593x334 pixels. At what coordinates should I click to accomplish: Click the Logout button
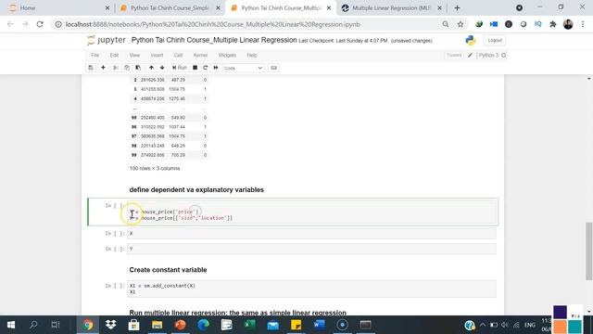(x=495, y=41)
